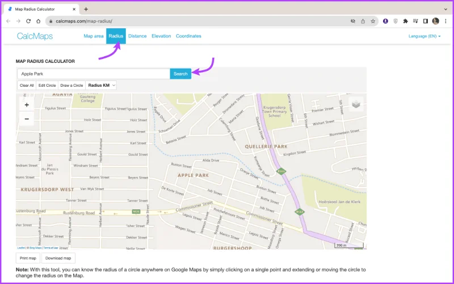Go to the Coordinates tab
454x284 pixels.
coord(188,36)
